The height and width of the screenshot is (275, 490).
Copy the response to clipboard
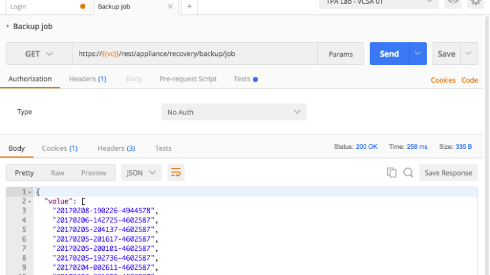pos(392,173)
